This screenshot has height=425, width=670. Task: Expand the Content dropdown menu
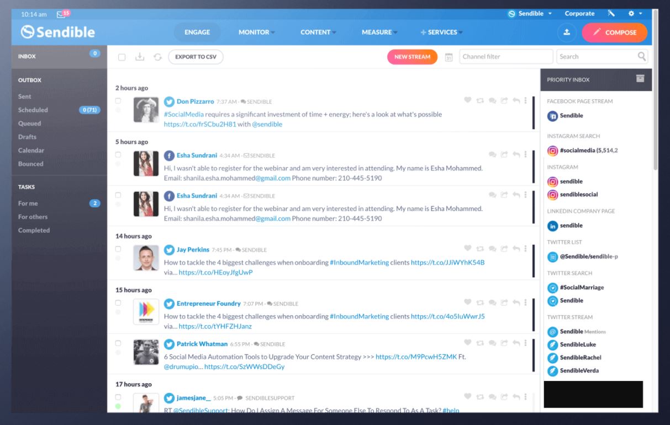[318, 32]
